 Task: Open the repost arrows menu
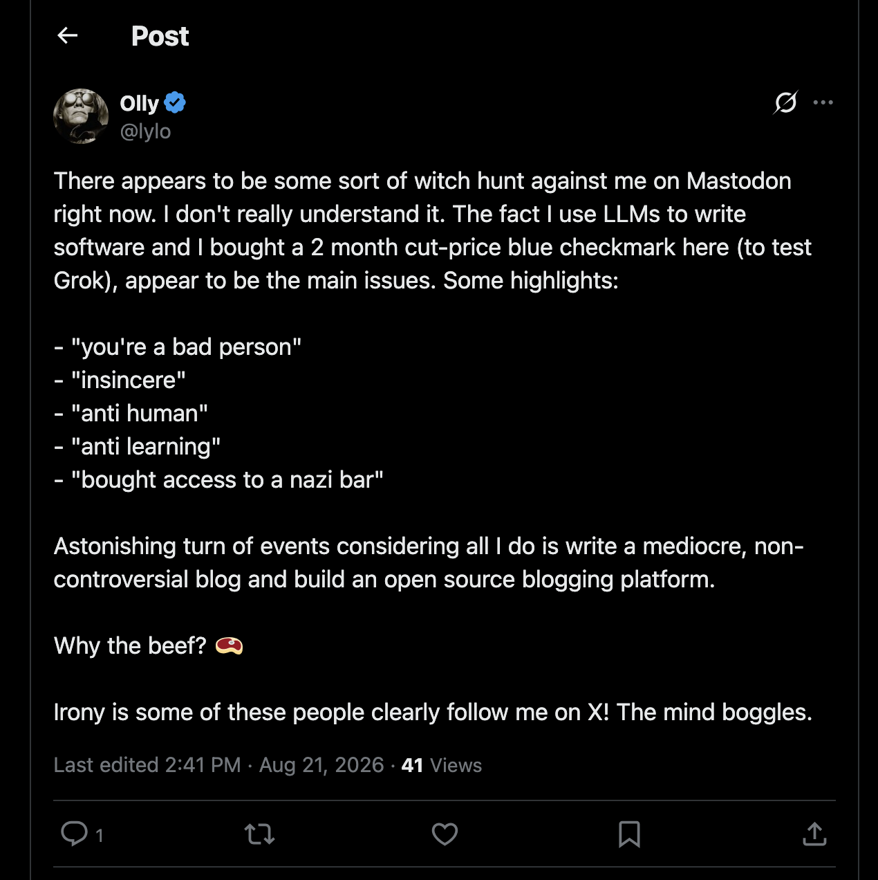click(x=260, y=834)
